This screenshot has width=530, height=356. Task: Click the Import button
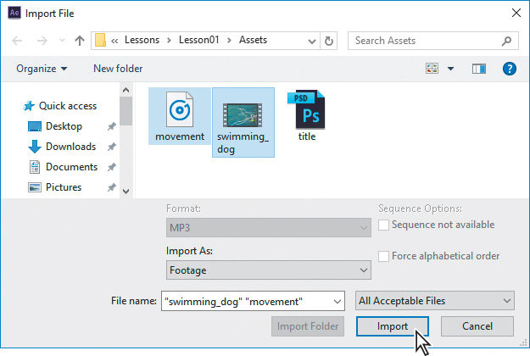[x=392, y=326]
